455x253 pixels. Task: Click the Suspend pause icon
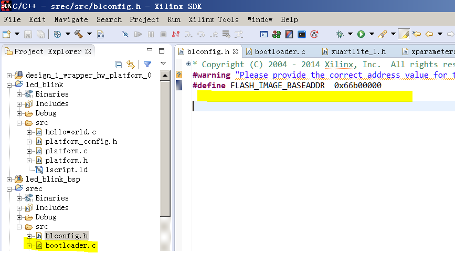pos(151,34)
